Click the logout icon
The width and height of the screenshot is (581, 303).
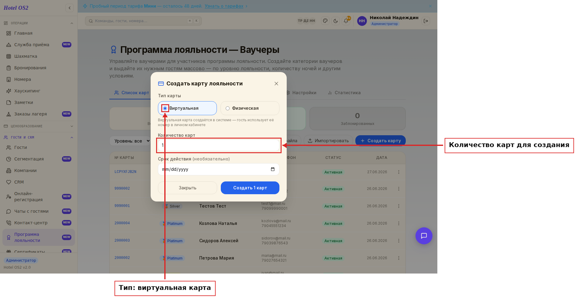click(426, 21)
